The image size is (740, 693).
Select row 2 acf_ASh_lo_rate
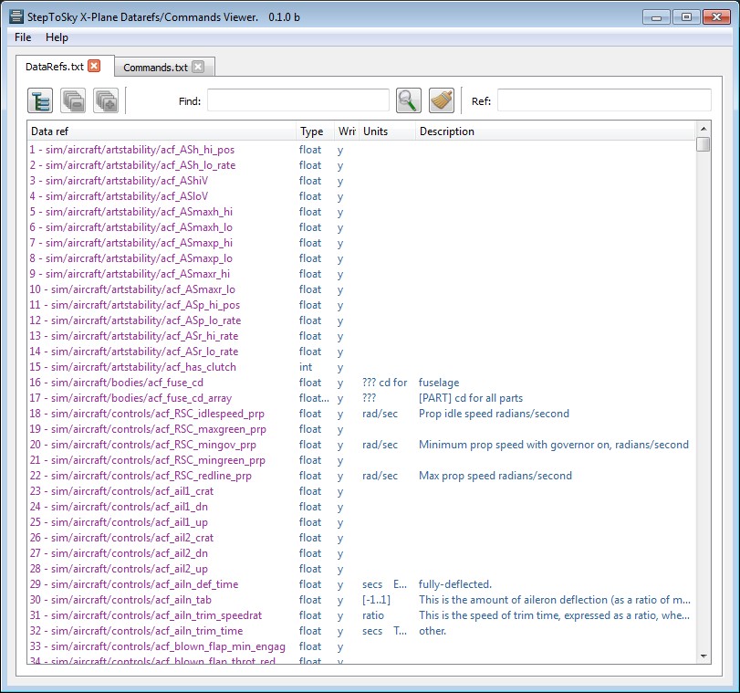pos(361,165)
